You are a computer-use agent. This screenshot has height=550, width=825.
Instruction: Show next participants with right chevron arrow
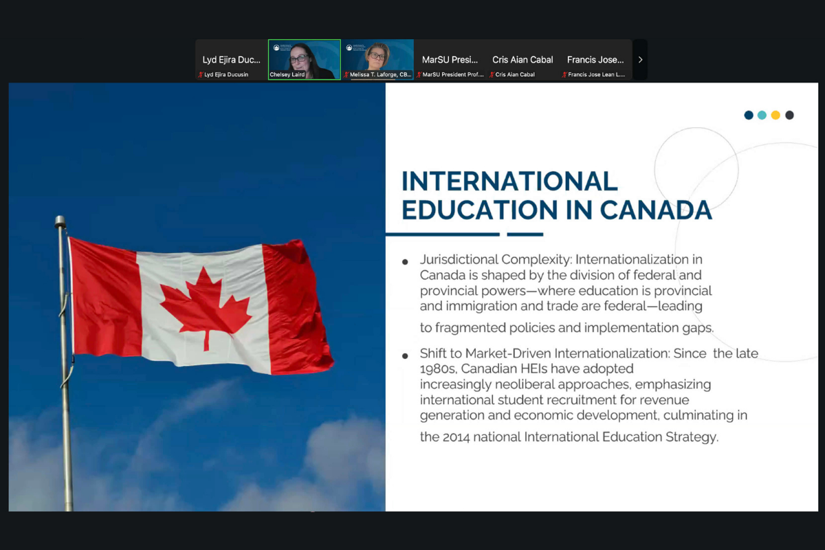(640, 60)
